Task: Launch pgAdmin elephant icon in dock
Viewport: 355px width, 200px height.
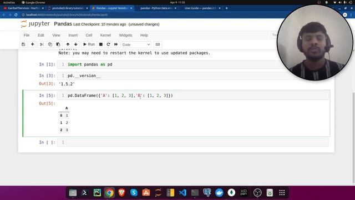Action: point(207,193)
